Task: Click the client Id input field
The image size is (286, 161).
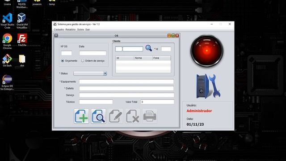Action: tap(166, 49)
